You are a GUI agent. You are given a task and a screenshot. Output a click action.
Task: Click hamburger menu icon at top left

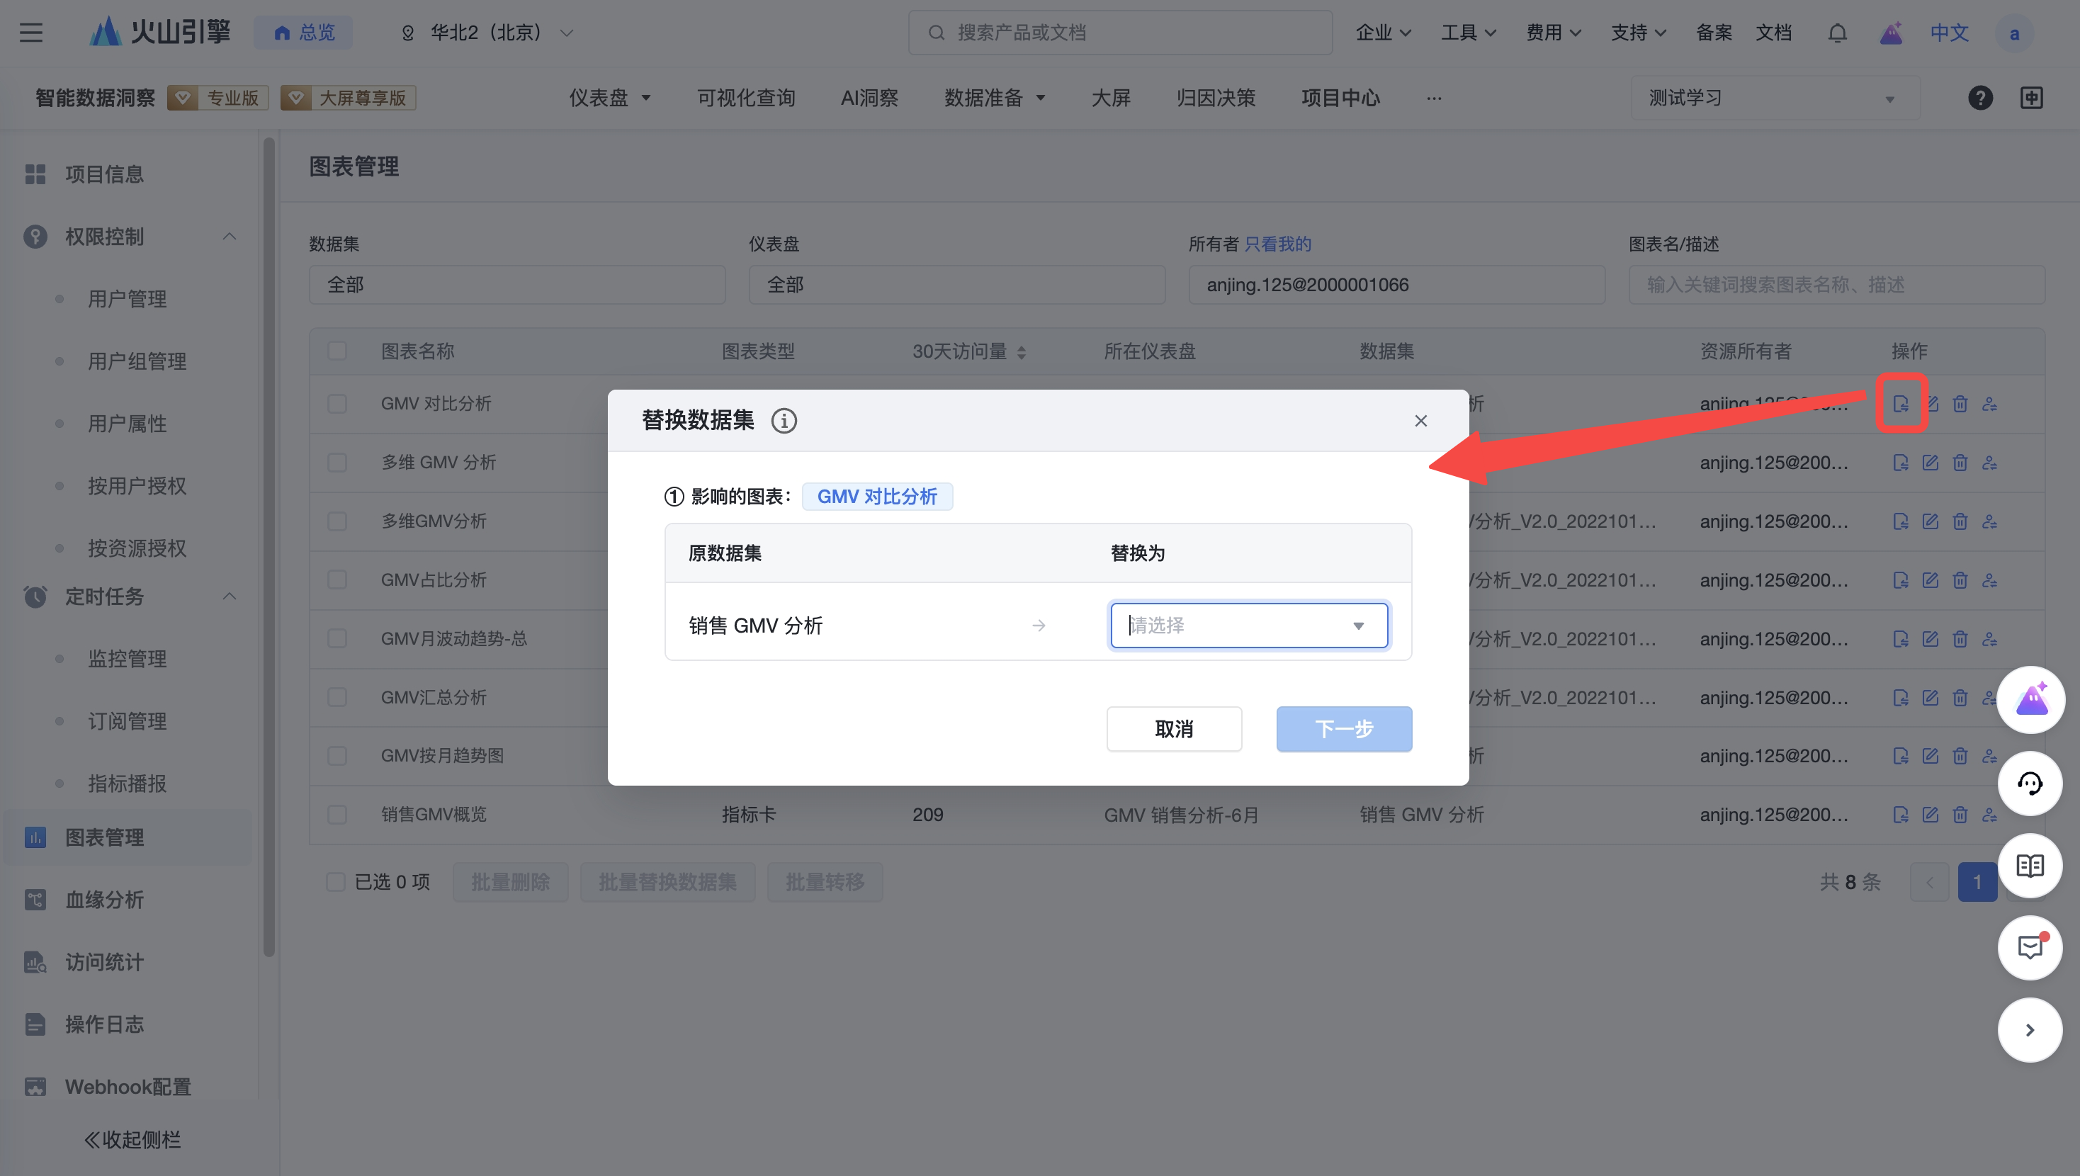click(x=30, y=33)
